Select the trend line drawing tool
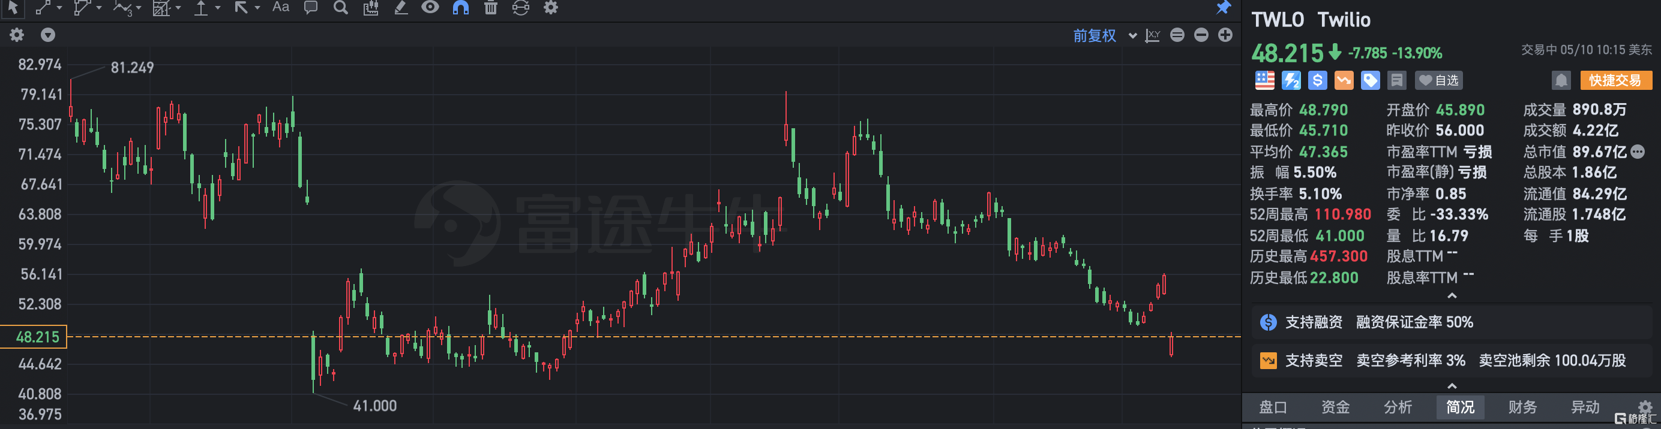Viewport: 1661px width, 429px height. point(43,8)
